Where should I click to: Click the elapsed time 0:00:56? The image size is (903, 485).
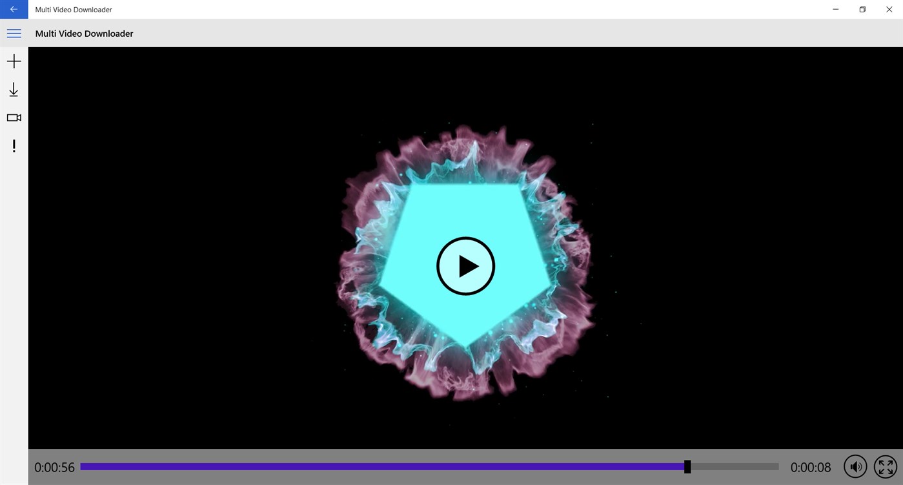tap(54, 466)
